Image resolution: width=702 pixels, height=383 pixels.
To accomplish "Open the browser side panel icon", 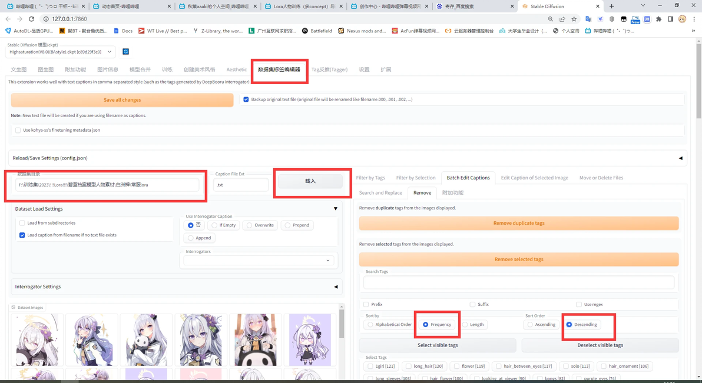I will tap(670, 19).
